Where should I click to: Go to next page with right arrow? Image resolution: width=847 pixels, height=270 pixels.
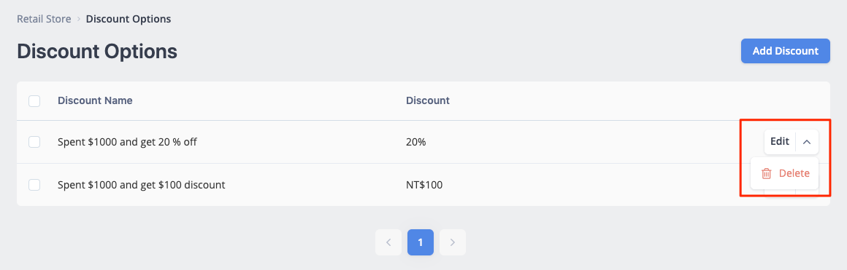pyautogui.click(x=453, y=242)
